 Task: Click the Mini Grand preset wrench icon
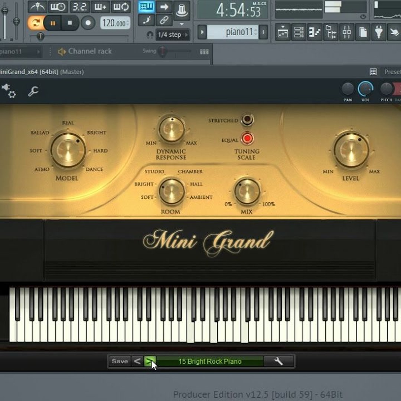click(x=278, y=361)
